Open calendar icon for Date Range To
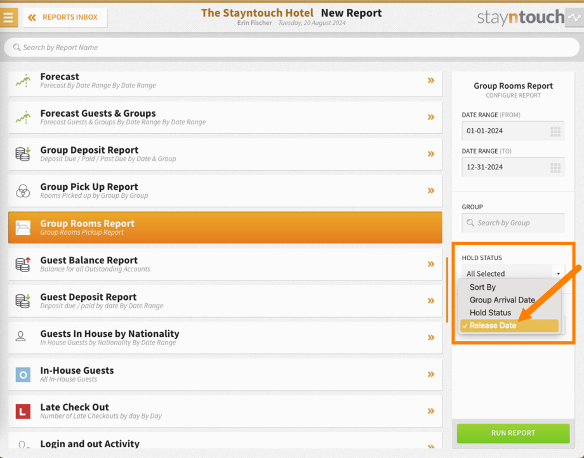 pos(555,168)
